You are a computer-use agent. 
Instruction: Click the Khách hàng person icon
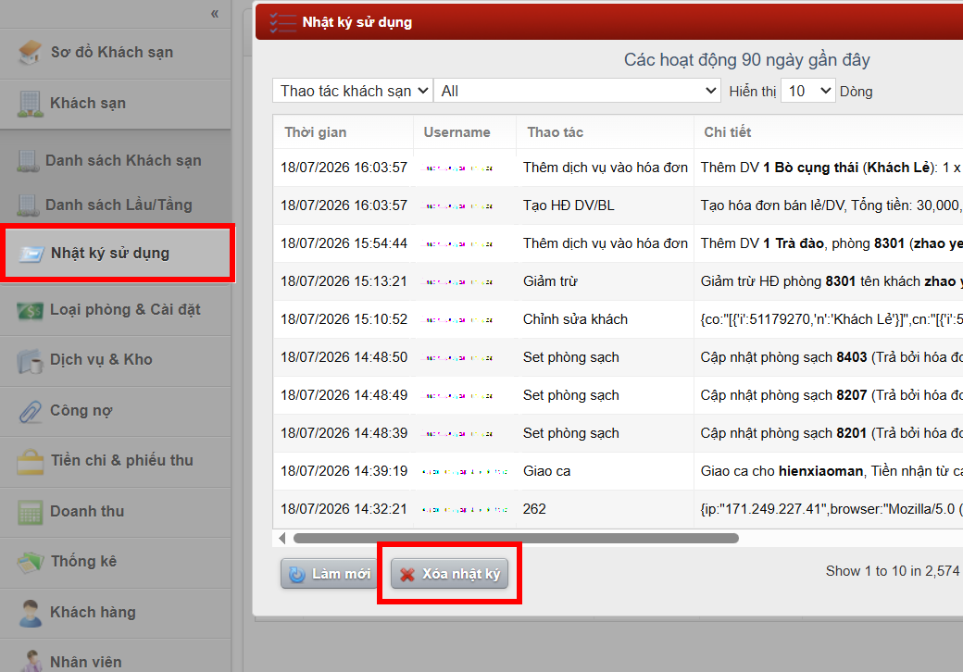pos(30,613)
